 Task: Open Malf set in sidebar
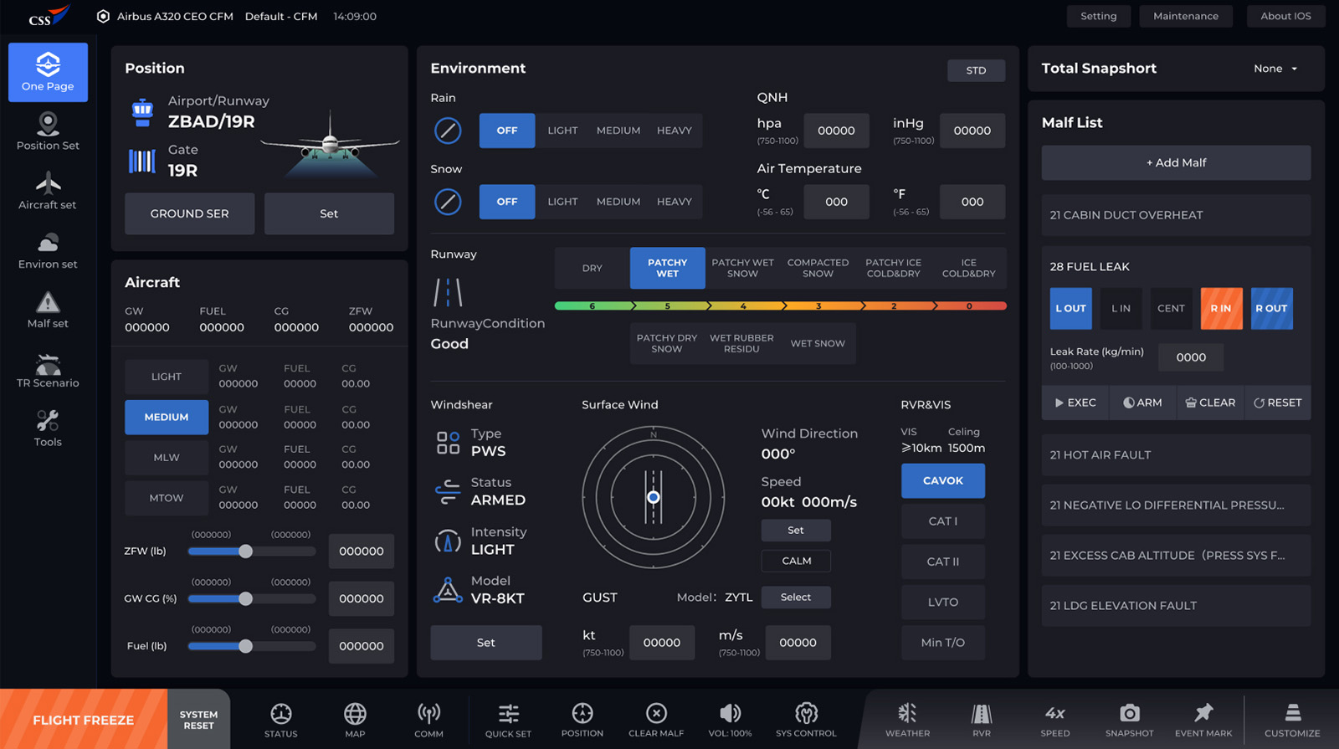click(x=48, y=310)
